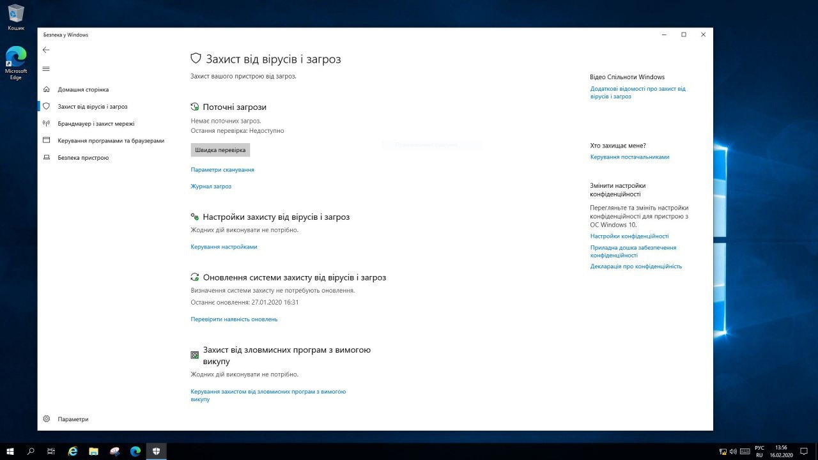Viewport: 818px width, 460px height.
Task: Open Декларація про конфіденційність link
Action: point(636,266)
